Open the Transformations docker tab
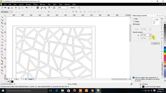This screenshot has width=166, height=93. (x=162, y=43)
